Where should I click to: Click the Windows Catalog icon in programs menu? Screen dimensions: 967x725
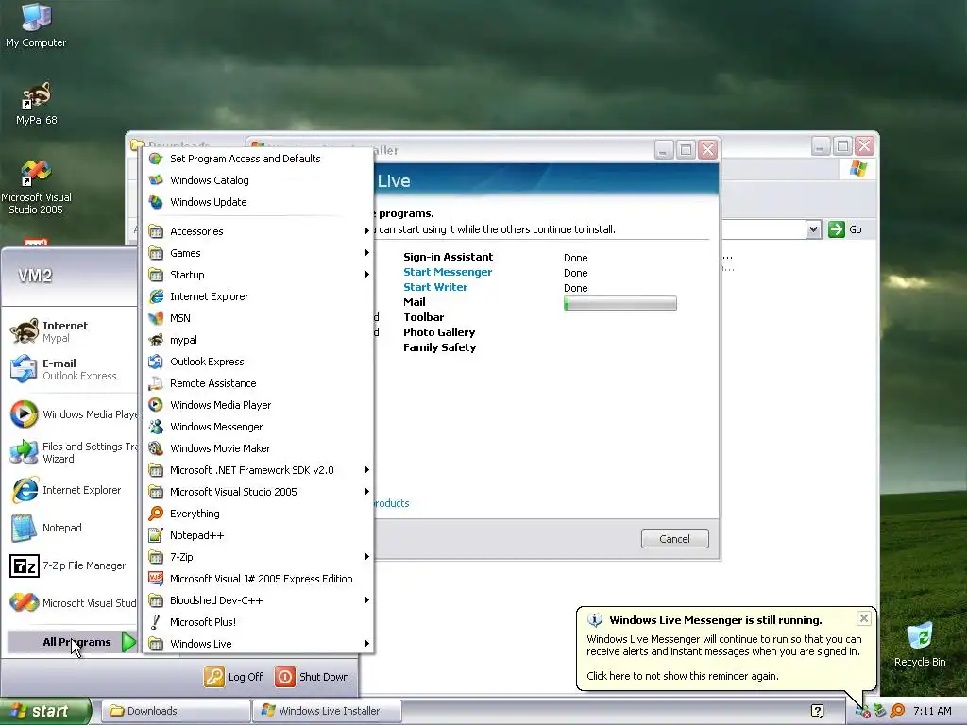(x=156, y=180)
